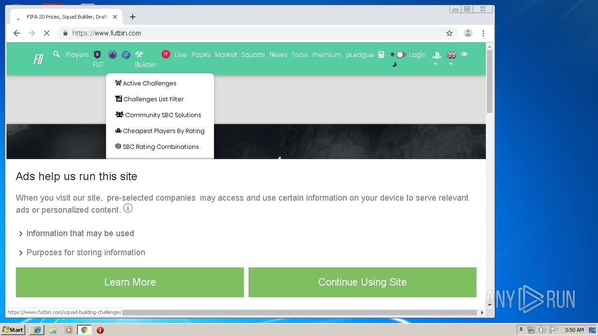This screenshot has width=598, height=336.
Task: Click the Action Center flag tray icon
Action: pyautogui.click(x=554, y=330)
